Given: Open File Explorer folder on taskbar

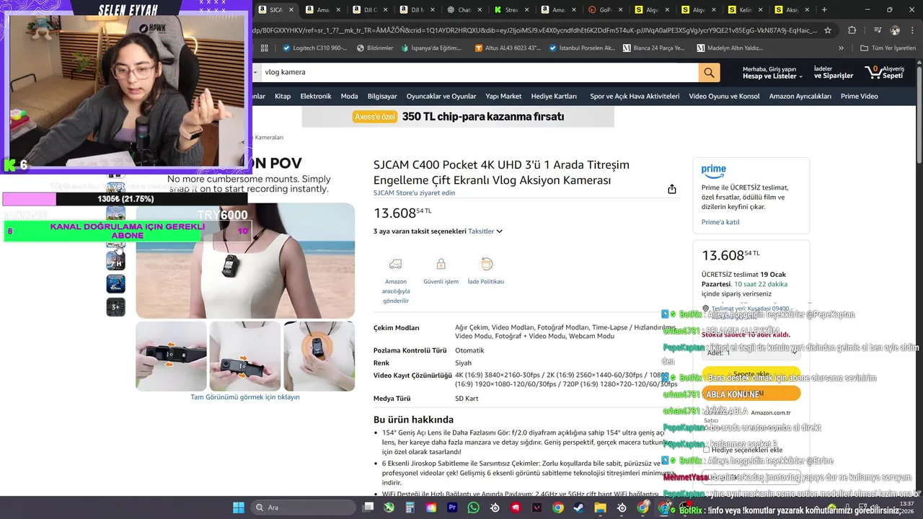Looking at the screenshot, I should click(x=600, y=507).
